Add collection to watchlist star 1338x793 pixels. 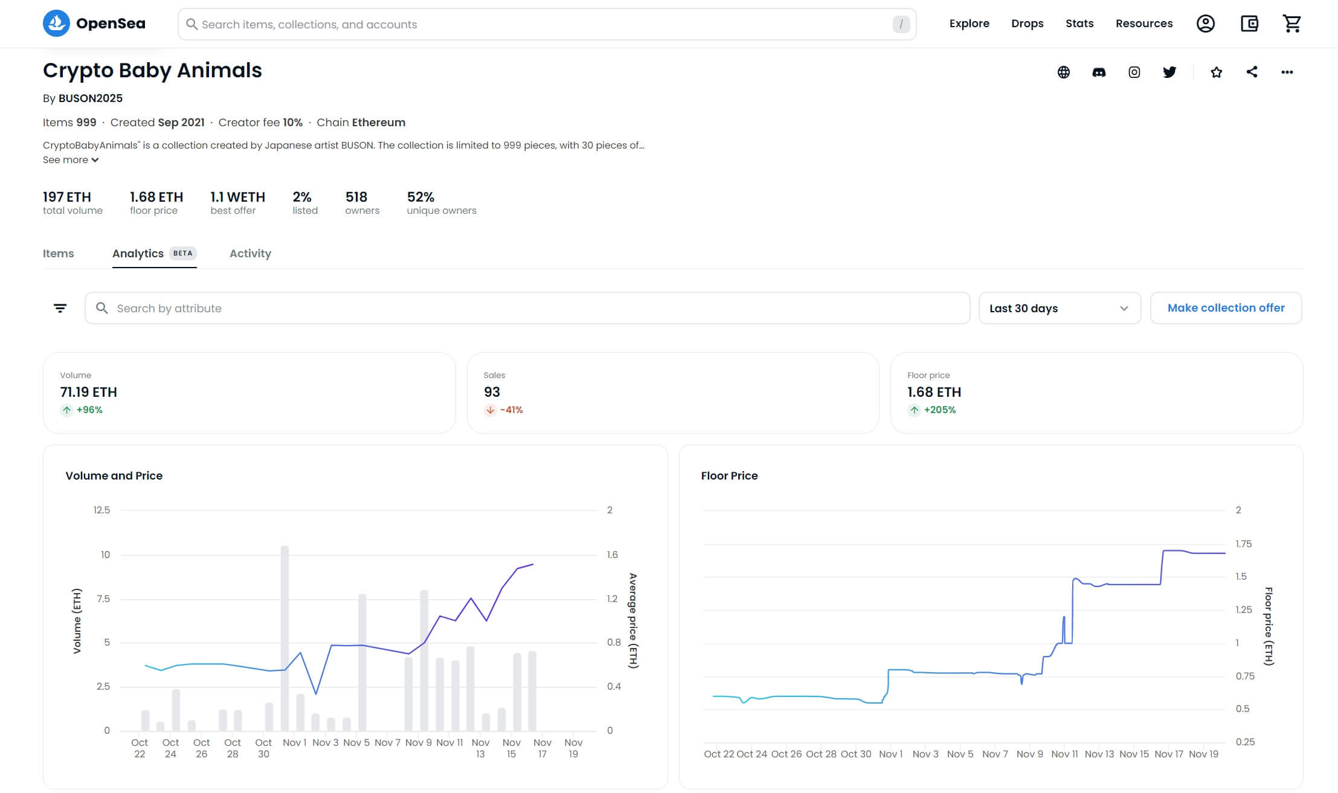1217,72
